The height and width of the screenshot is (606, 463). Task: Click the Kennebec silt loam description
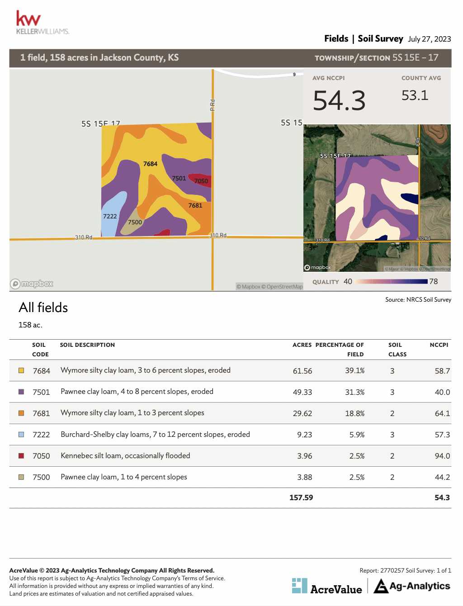(x=125, y=455)
